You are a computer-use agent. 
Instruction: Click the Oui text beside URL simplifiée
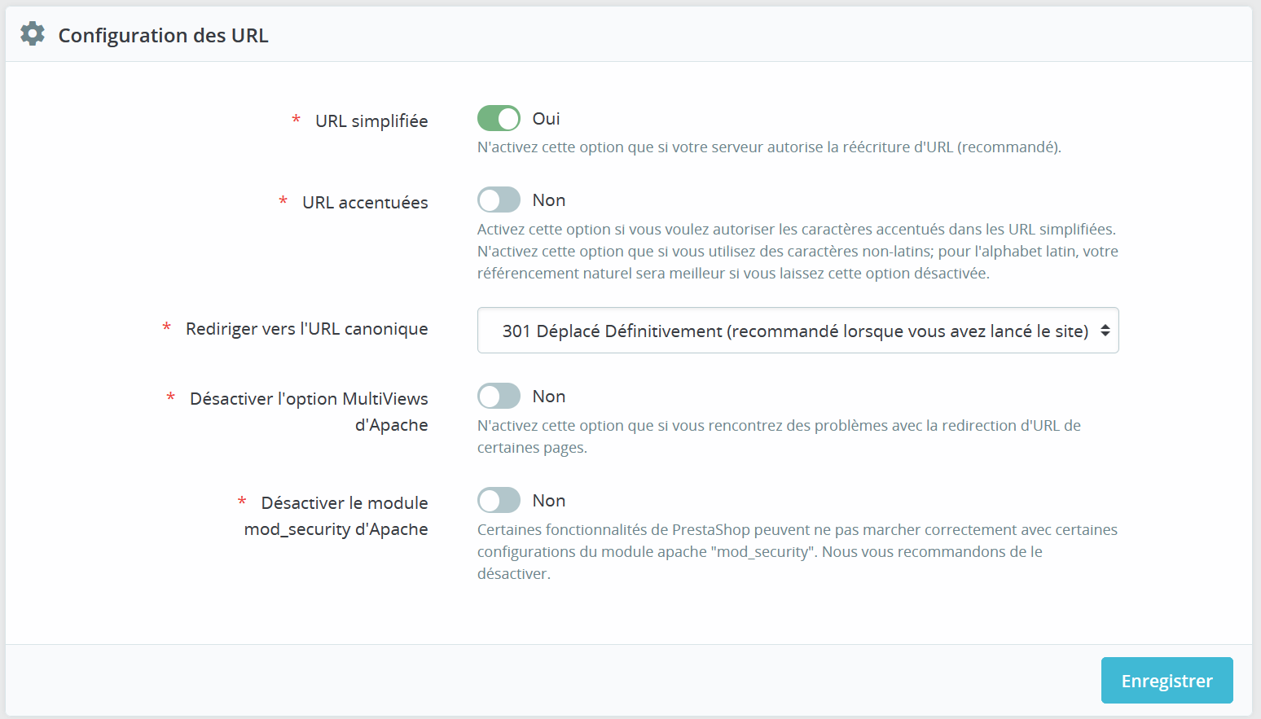point(546,118)
